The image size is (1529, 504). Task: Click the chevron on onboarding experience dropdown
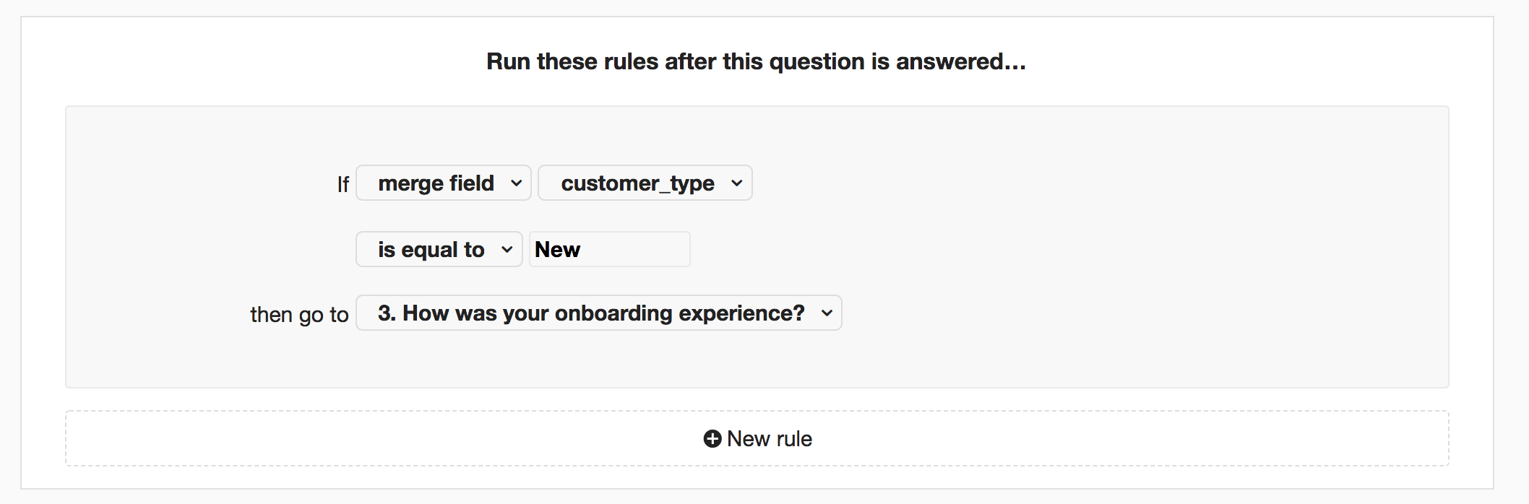(827, 313)
